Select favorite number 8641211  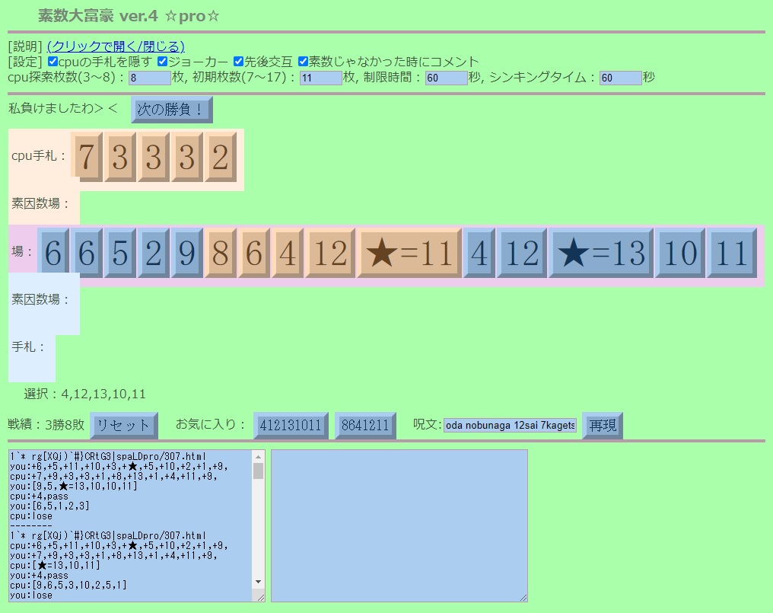pos(365,426)
